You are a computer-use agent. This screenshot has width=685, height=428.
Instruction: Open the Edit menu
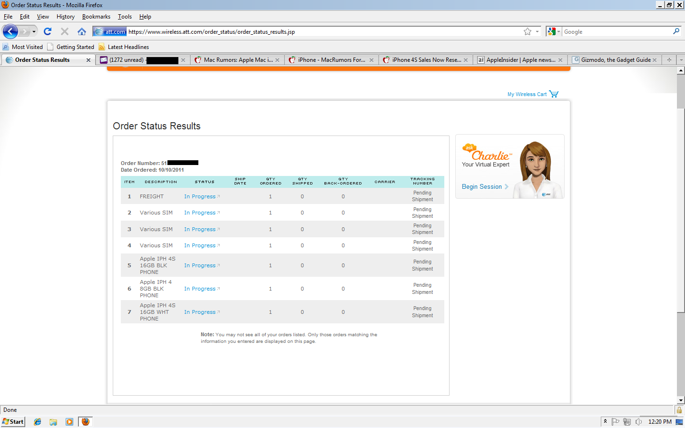coord(25,17)
